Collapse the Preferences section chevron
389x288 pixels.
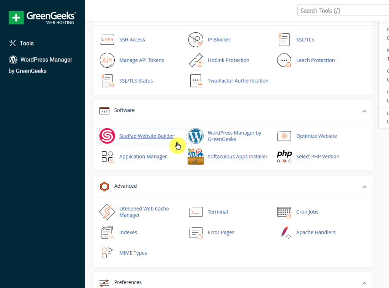coord(364,283)
